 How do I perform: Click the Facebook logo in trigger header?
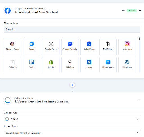pyautogui.click(x=8, y=10)
